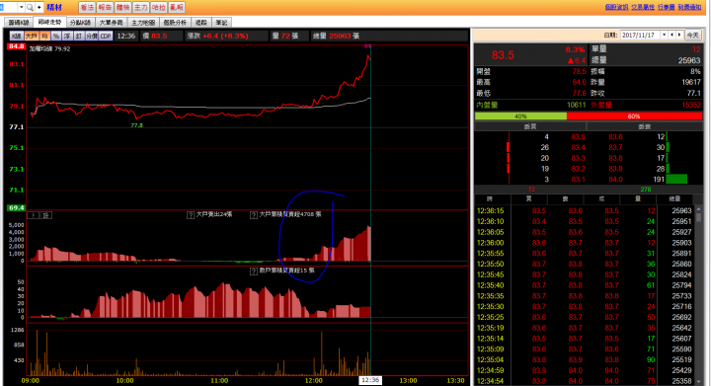Expand the stock code dropdown arrow
Screen dimensions: 711x386
(22, 7)
